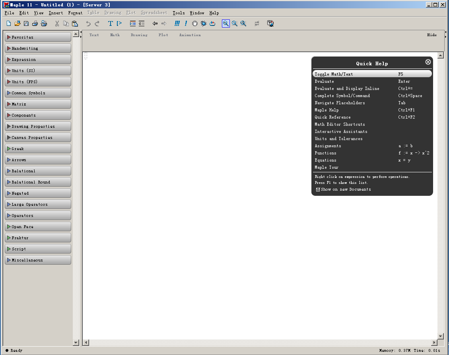Go forward with right arrow icon
The width and height of the screenshot is (449, 355).
tap(164, 23)
